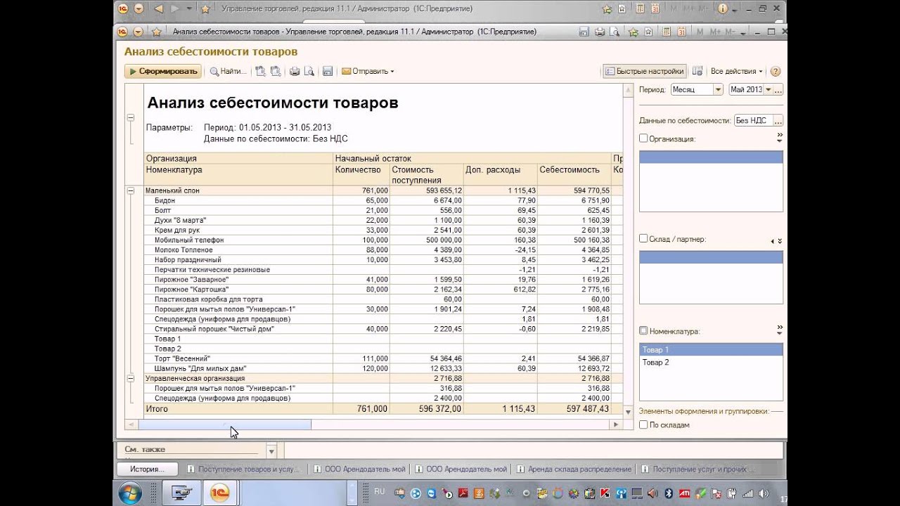Image resolution: width=900 pixels, height=506 pixels.
Task: Go back using arrow in main window title
Action: pyautogui.click(x=158, y=8)
